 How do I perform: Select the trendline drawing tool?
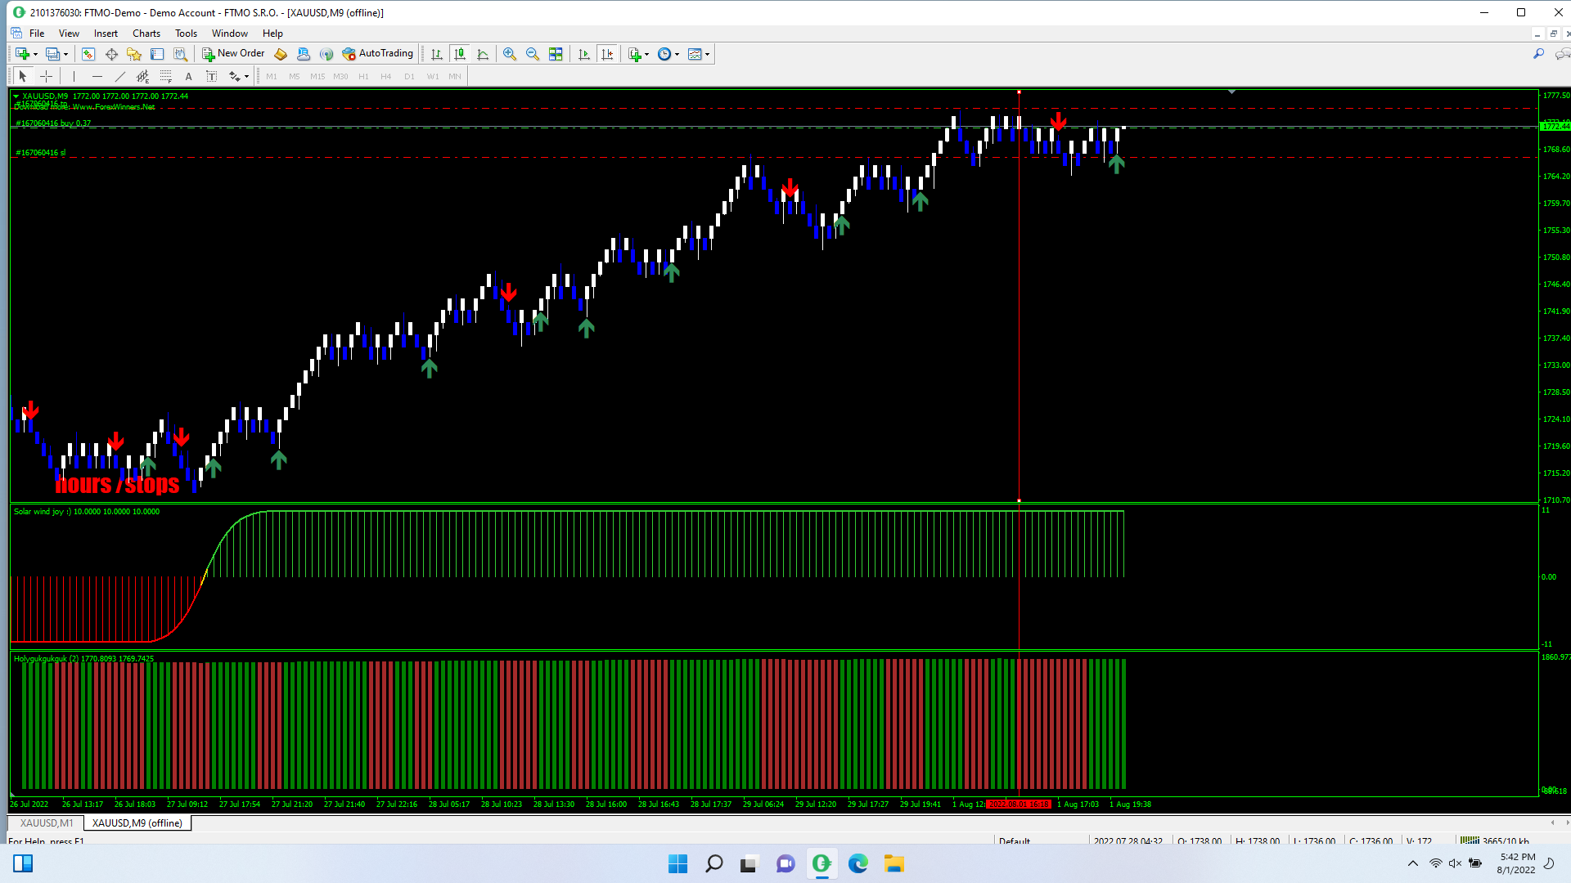coord(120,76)
